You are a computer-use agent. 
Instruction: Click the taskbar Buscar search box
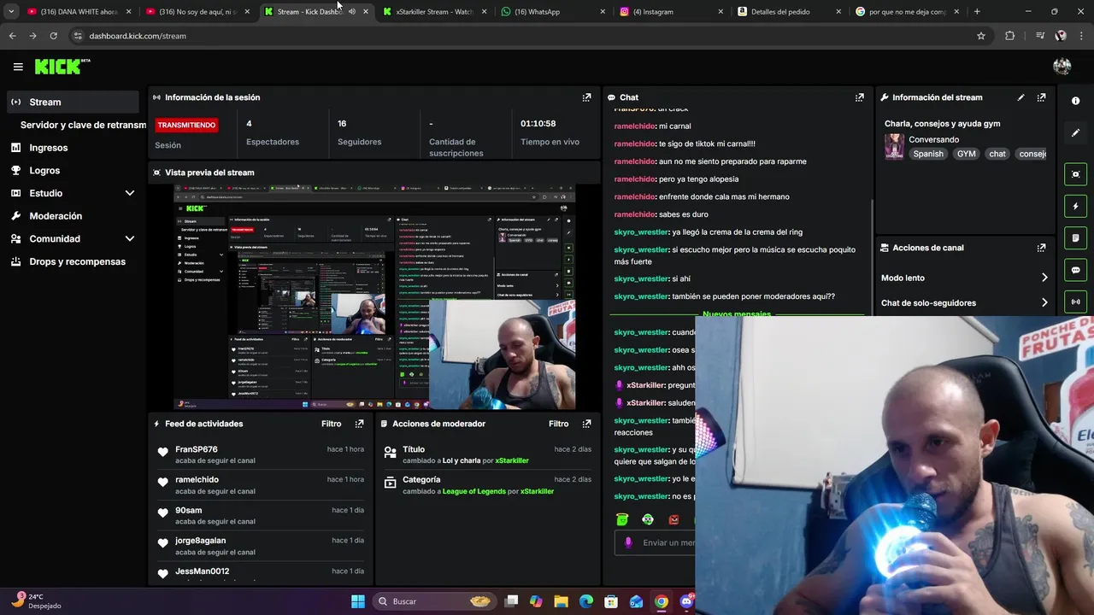point(436,601)
